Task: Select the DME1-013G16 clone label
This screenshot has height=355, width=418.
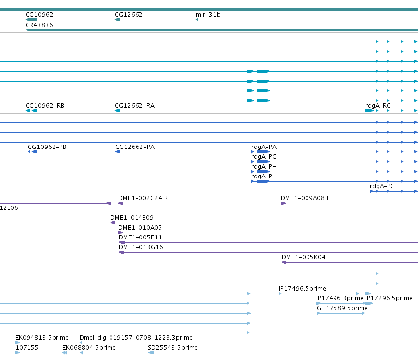Action: 141,247
